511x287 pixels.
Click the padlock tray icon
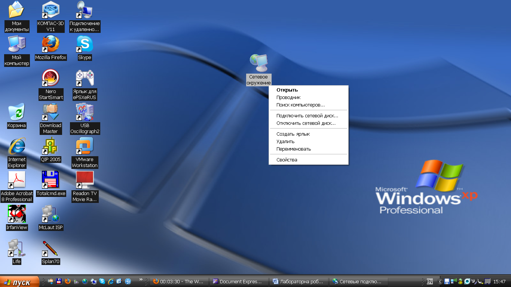pos(460,281)
